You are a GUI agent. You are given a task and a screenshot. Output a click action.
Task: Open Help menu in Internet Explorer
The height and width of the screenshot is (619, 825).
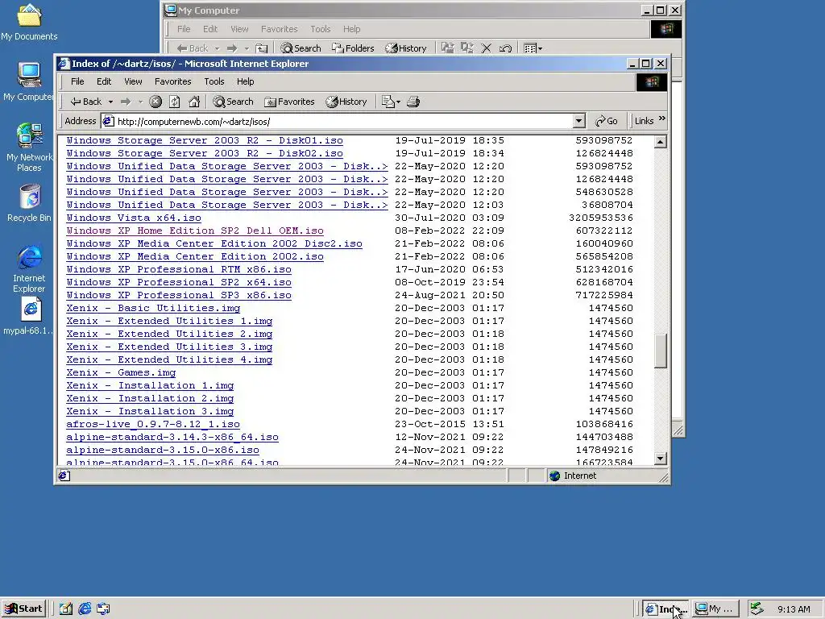click(245, 81)
